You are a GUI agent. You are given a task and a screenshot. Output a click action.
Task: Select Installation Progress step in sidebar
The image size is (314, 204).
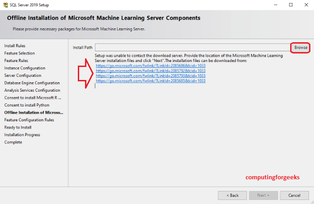click(x=22, y=135)
